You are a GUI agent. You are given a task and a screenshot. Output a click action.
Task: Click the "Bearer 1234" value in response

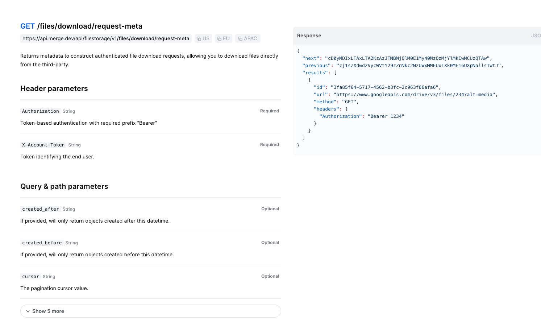pyautogui.click(x=386, y=116)
